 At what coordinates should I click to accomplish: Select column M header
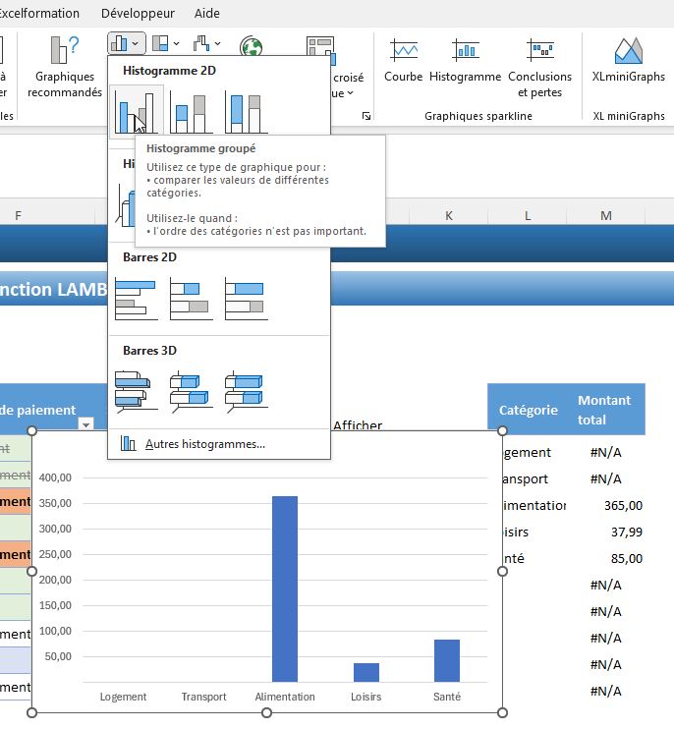605,216
